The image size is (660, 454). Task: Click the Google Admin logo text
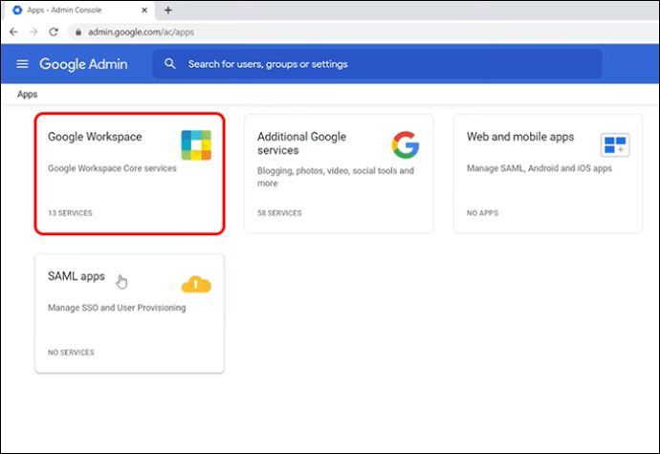83,64
